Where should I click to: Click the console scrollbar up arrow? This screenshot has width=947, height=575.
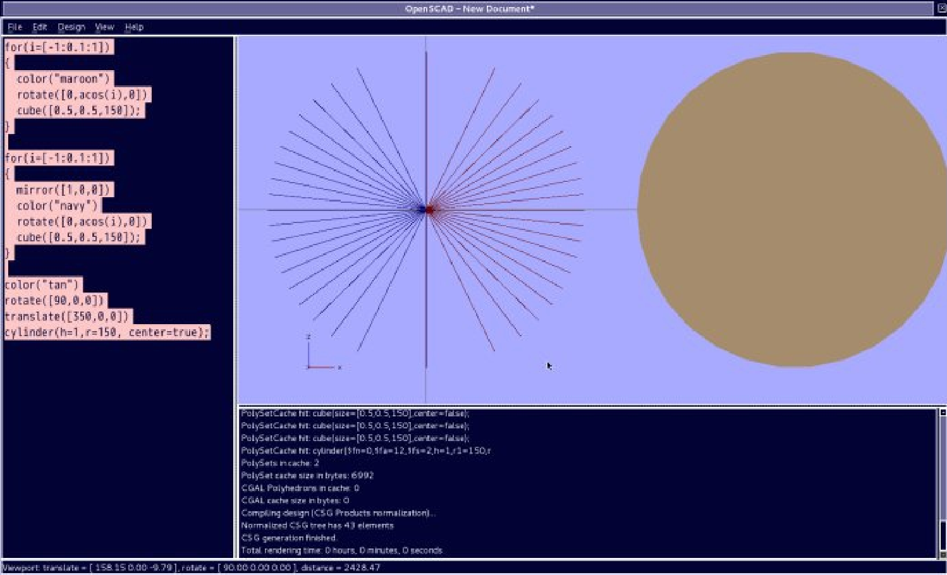coord(942,413)
